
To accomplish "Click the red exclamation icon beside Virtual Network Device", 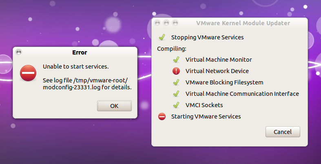I will pos(176,71).
